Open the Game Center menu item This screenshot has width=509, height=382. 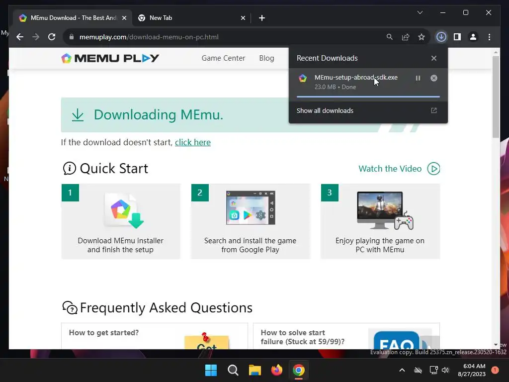223,58
